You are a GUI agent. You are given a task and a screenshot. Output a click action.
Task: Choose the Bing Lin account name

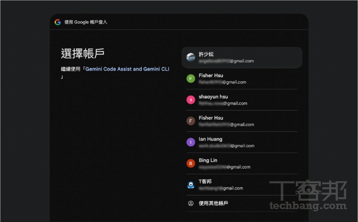click(x=208, y=160)
